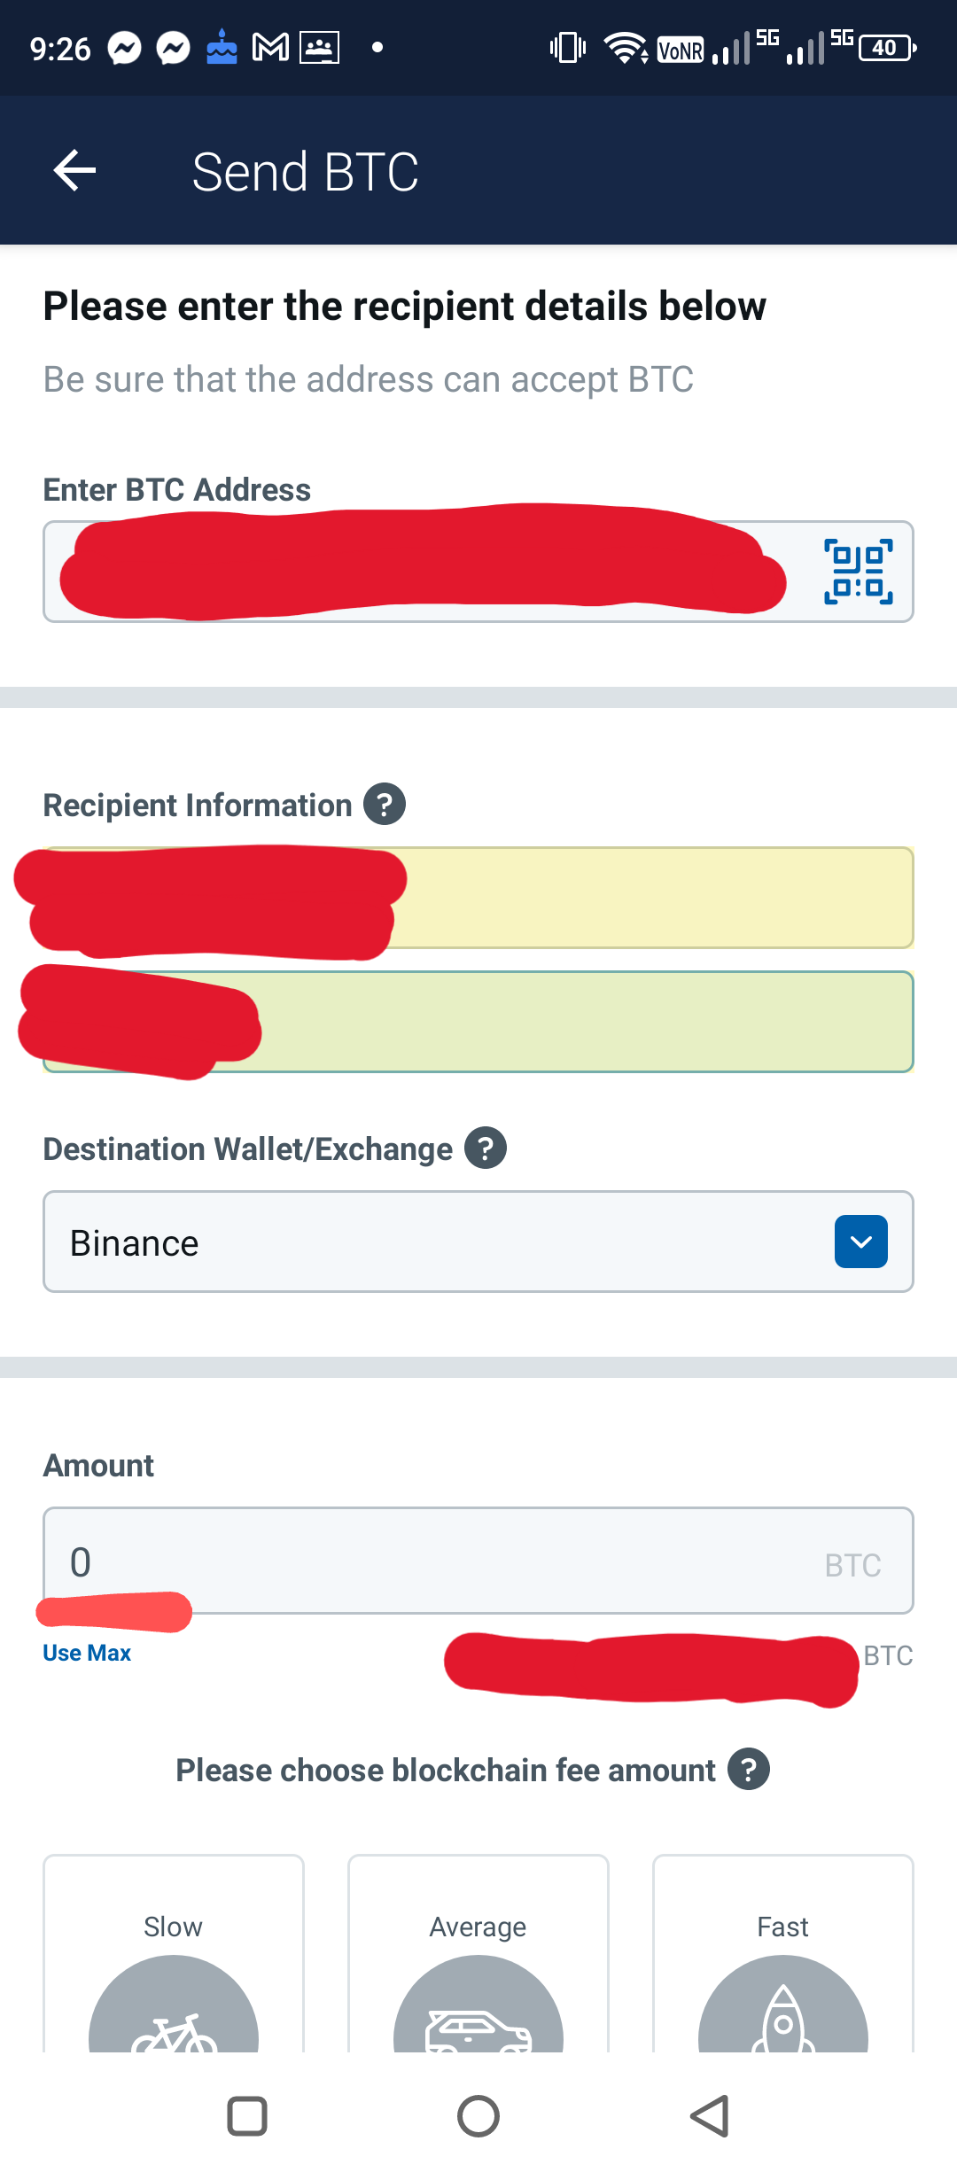The width and height of the screenshot is (957, 2180).
Task: Select the Slow bicycle fee option
Action: [x=174, y=1953]
